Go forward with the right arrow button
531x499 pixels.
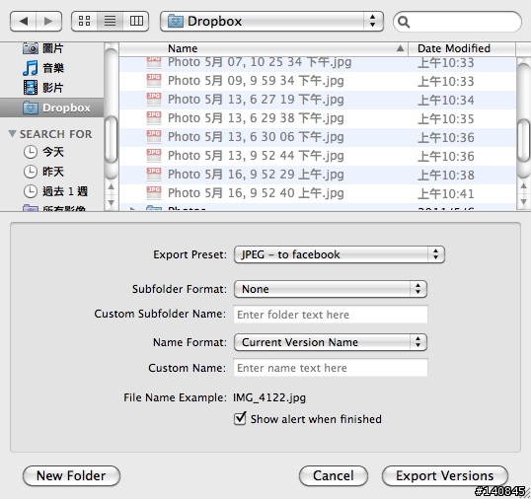[48, 22]
